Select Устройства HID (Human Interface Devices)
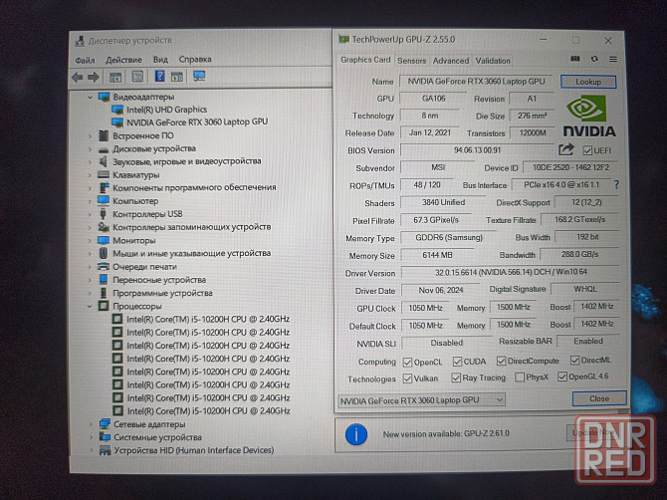The width and height of the screenshot is (667, 500). 193,450
